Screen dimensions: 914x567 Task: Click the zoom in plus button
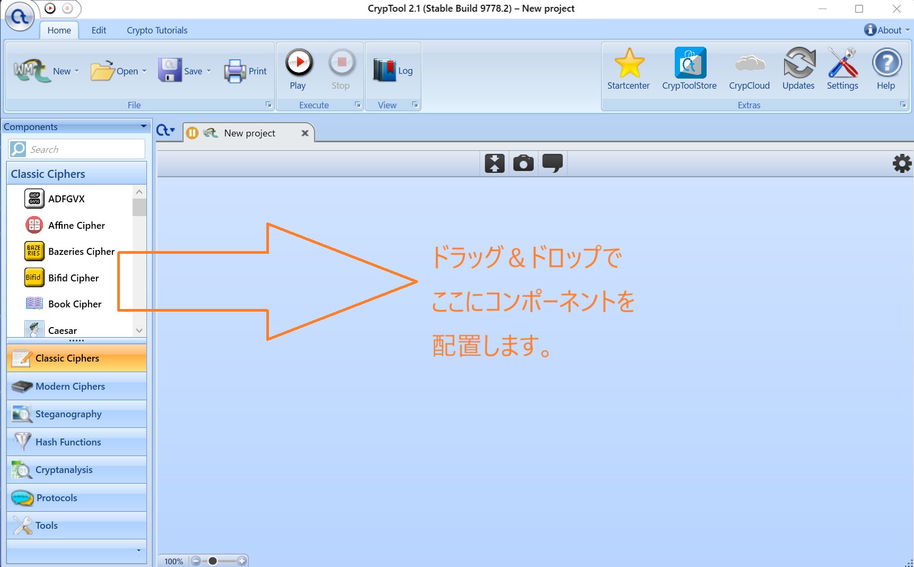pos(242,561)
